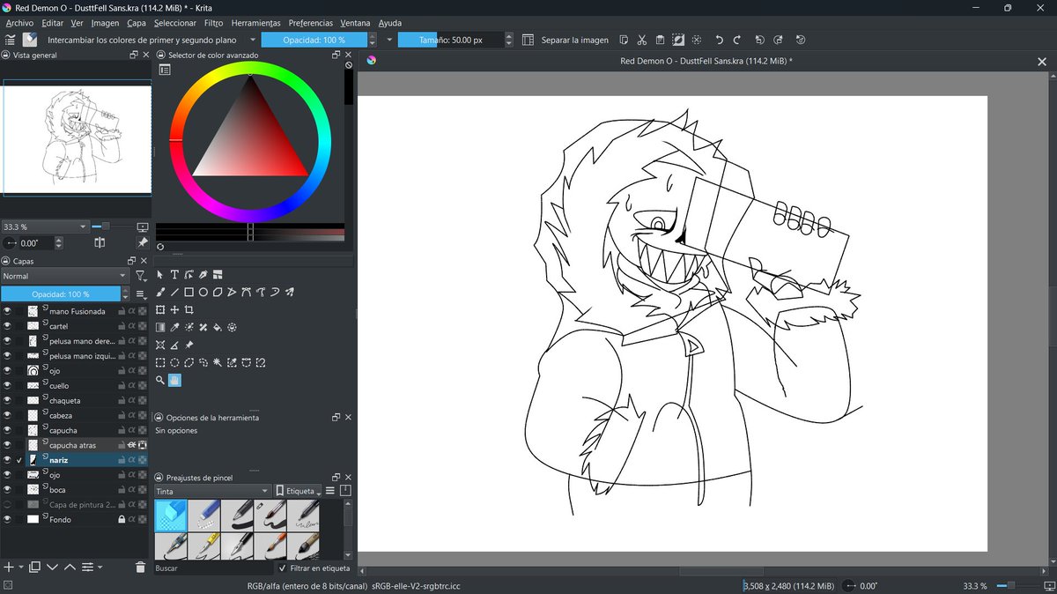Select the Measure angle tool
1057x594 pixels.
pos(174,345)
